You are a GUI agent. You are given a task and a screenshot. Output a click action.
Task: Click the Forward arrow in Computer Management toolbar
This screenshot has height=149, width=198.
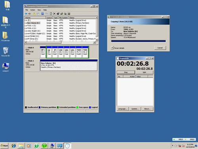point(29,14)
